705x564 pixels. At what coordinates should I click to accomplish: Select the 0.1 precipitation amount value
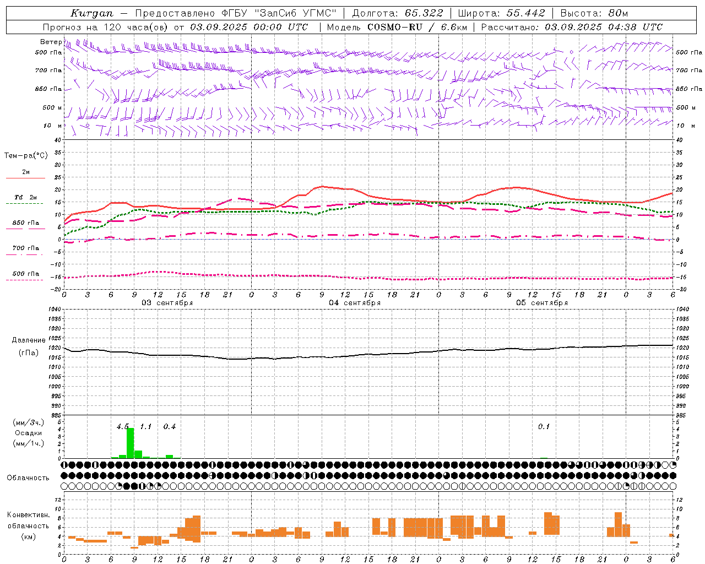point(544,427)
